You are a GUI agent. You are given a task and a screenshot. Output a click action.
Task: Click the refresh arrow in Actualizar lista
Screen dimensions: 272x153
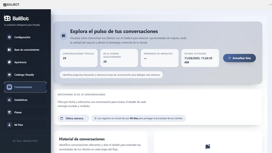(229, 58)
